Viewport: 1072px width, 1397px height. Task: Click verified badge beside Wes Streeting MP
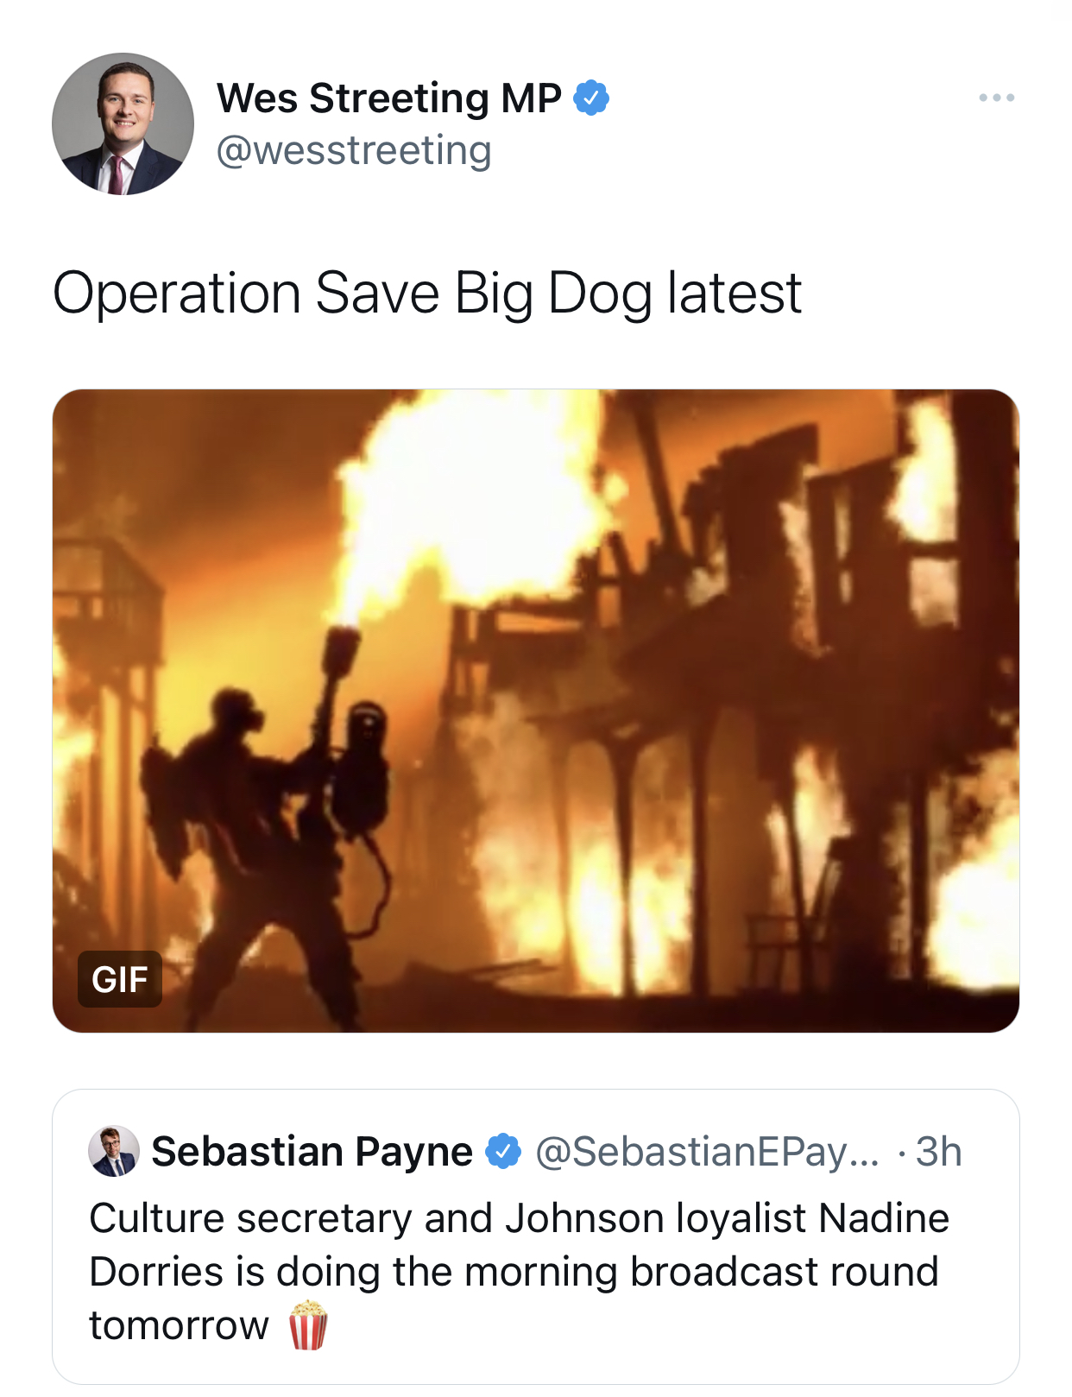point(591,98)
